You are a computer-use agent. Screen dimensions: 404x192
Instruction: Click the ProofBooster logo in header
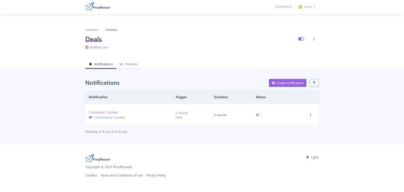(98, 7)
